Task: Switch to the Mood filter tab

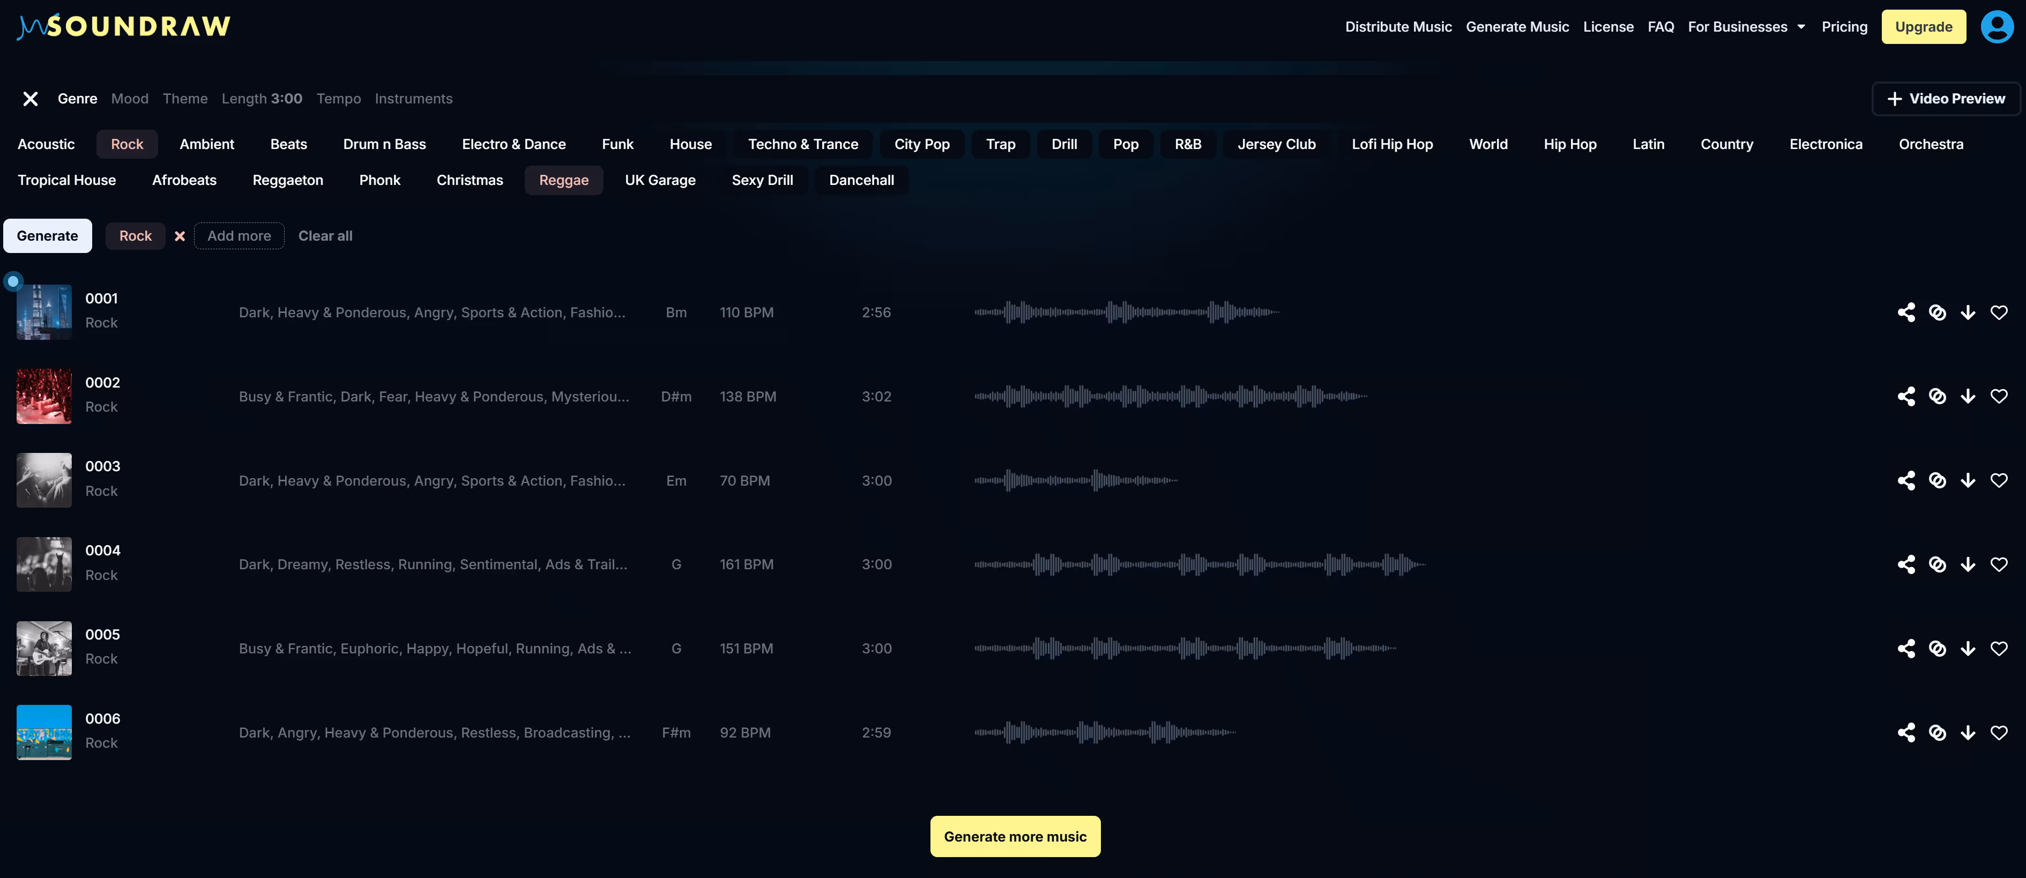Action: [x=130, y=99]
